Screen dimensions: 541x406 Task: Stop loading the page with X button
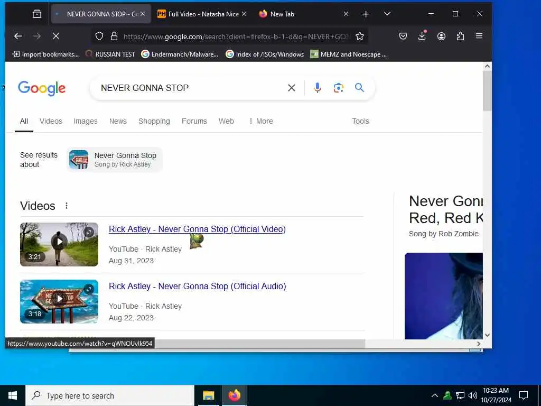pos(56,36)
